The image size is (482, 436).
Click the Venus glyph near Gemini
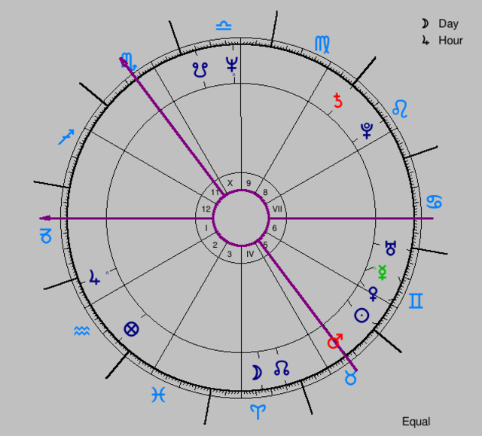click(x=373, y=294)
